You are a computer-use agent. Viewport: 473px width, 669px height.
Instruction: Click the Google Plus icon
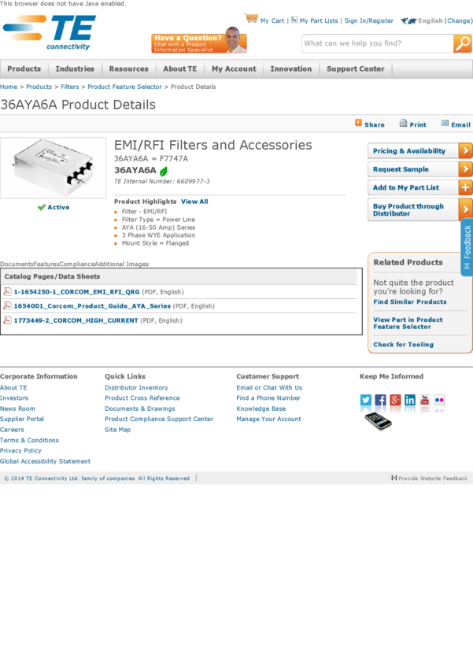pos(395,401)
